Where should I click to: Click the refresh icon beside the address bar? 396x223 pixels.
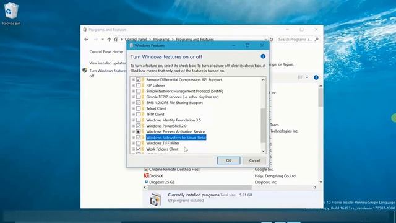(x=272, y=40)
